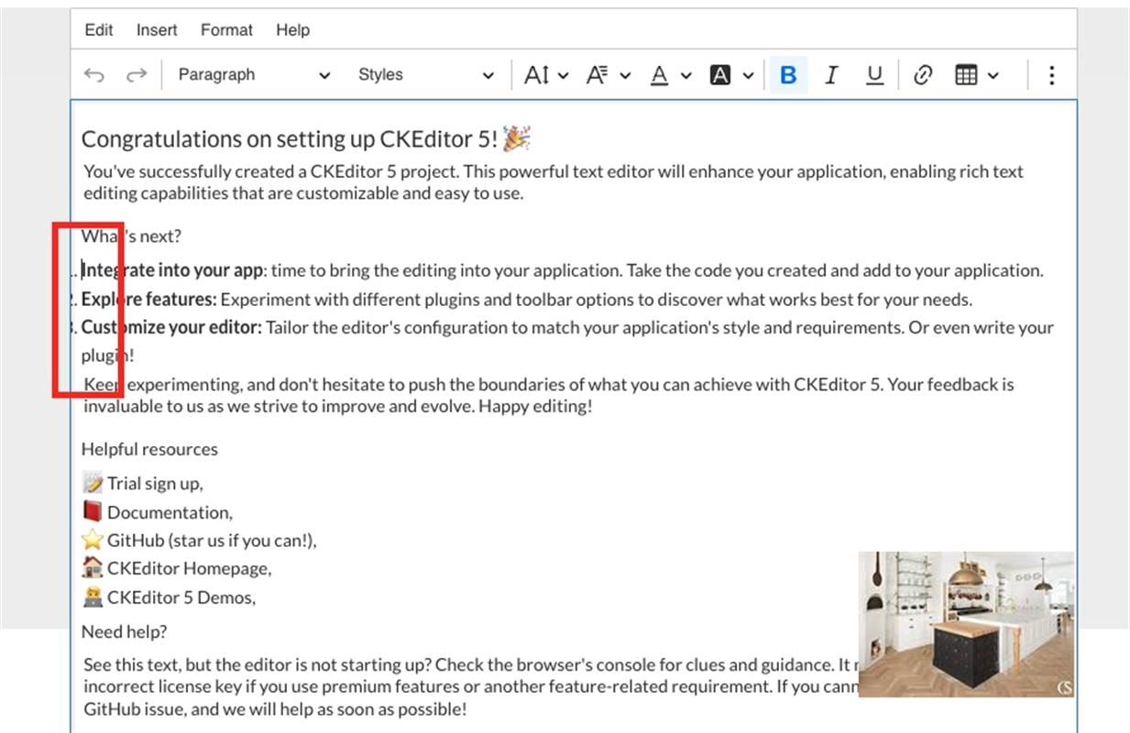1130x733 pixels.
Task: Open the Font size tool
Action: coord(546,75)
